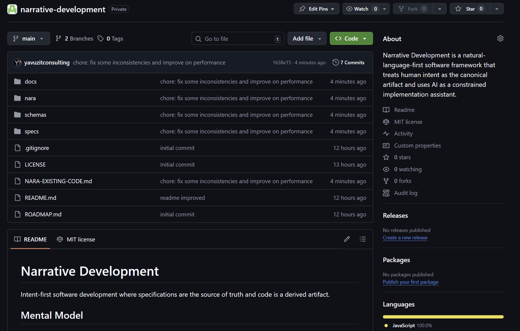Click the MIT license scales icon

click(x=386, y=122)
